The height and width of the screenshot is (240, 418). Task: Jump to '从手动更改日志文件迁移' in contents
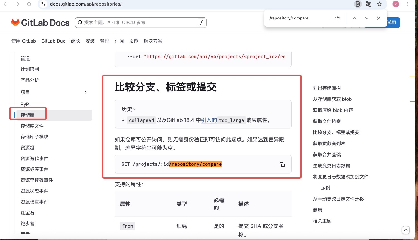339,199
